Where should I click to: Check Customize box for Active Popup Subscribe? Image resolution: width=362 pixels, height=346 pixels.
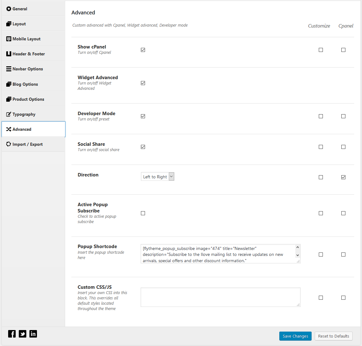pos(321,213)
